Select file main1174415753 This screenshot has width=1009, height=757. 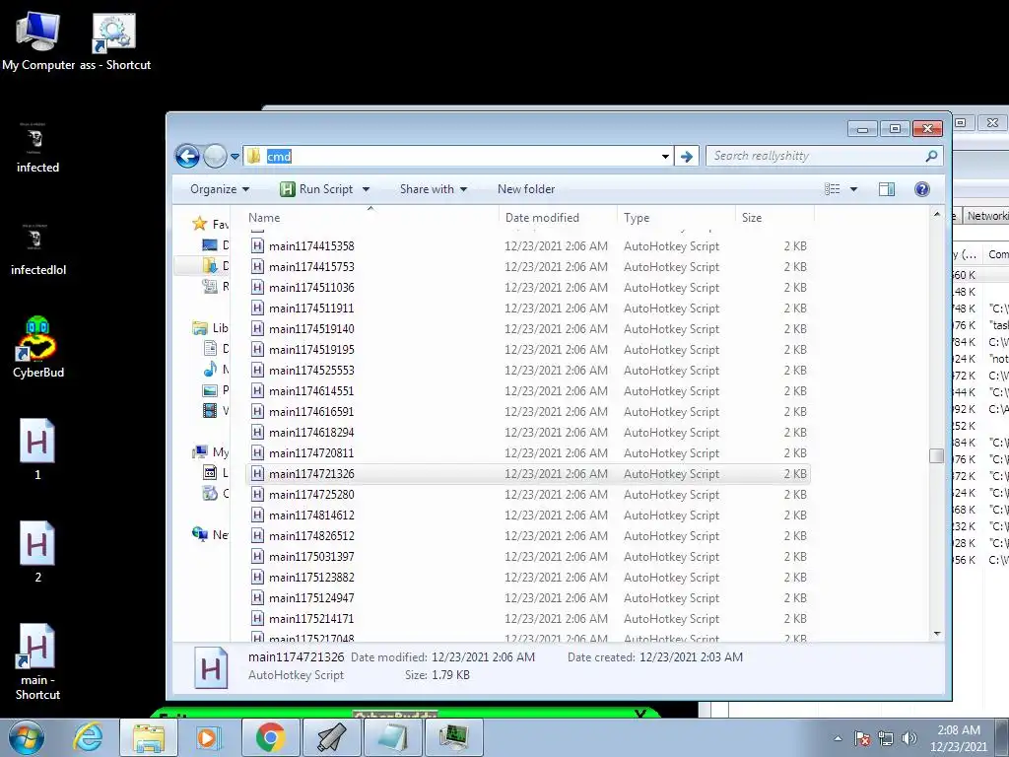[x=528, y=266]
